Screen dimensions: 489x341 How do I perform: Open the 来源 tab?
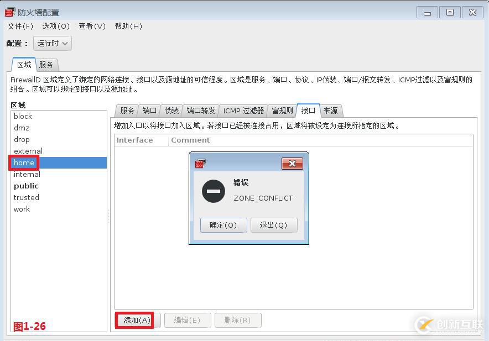click(x=330, y=110)
